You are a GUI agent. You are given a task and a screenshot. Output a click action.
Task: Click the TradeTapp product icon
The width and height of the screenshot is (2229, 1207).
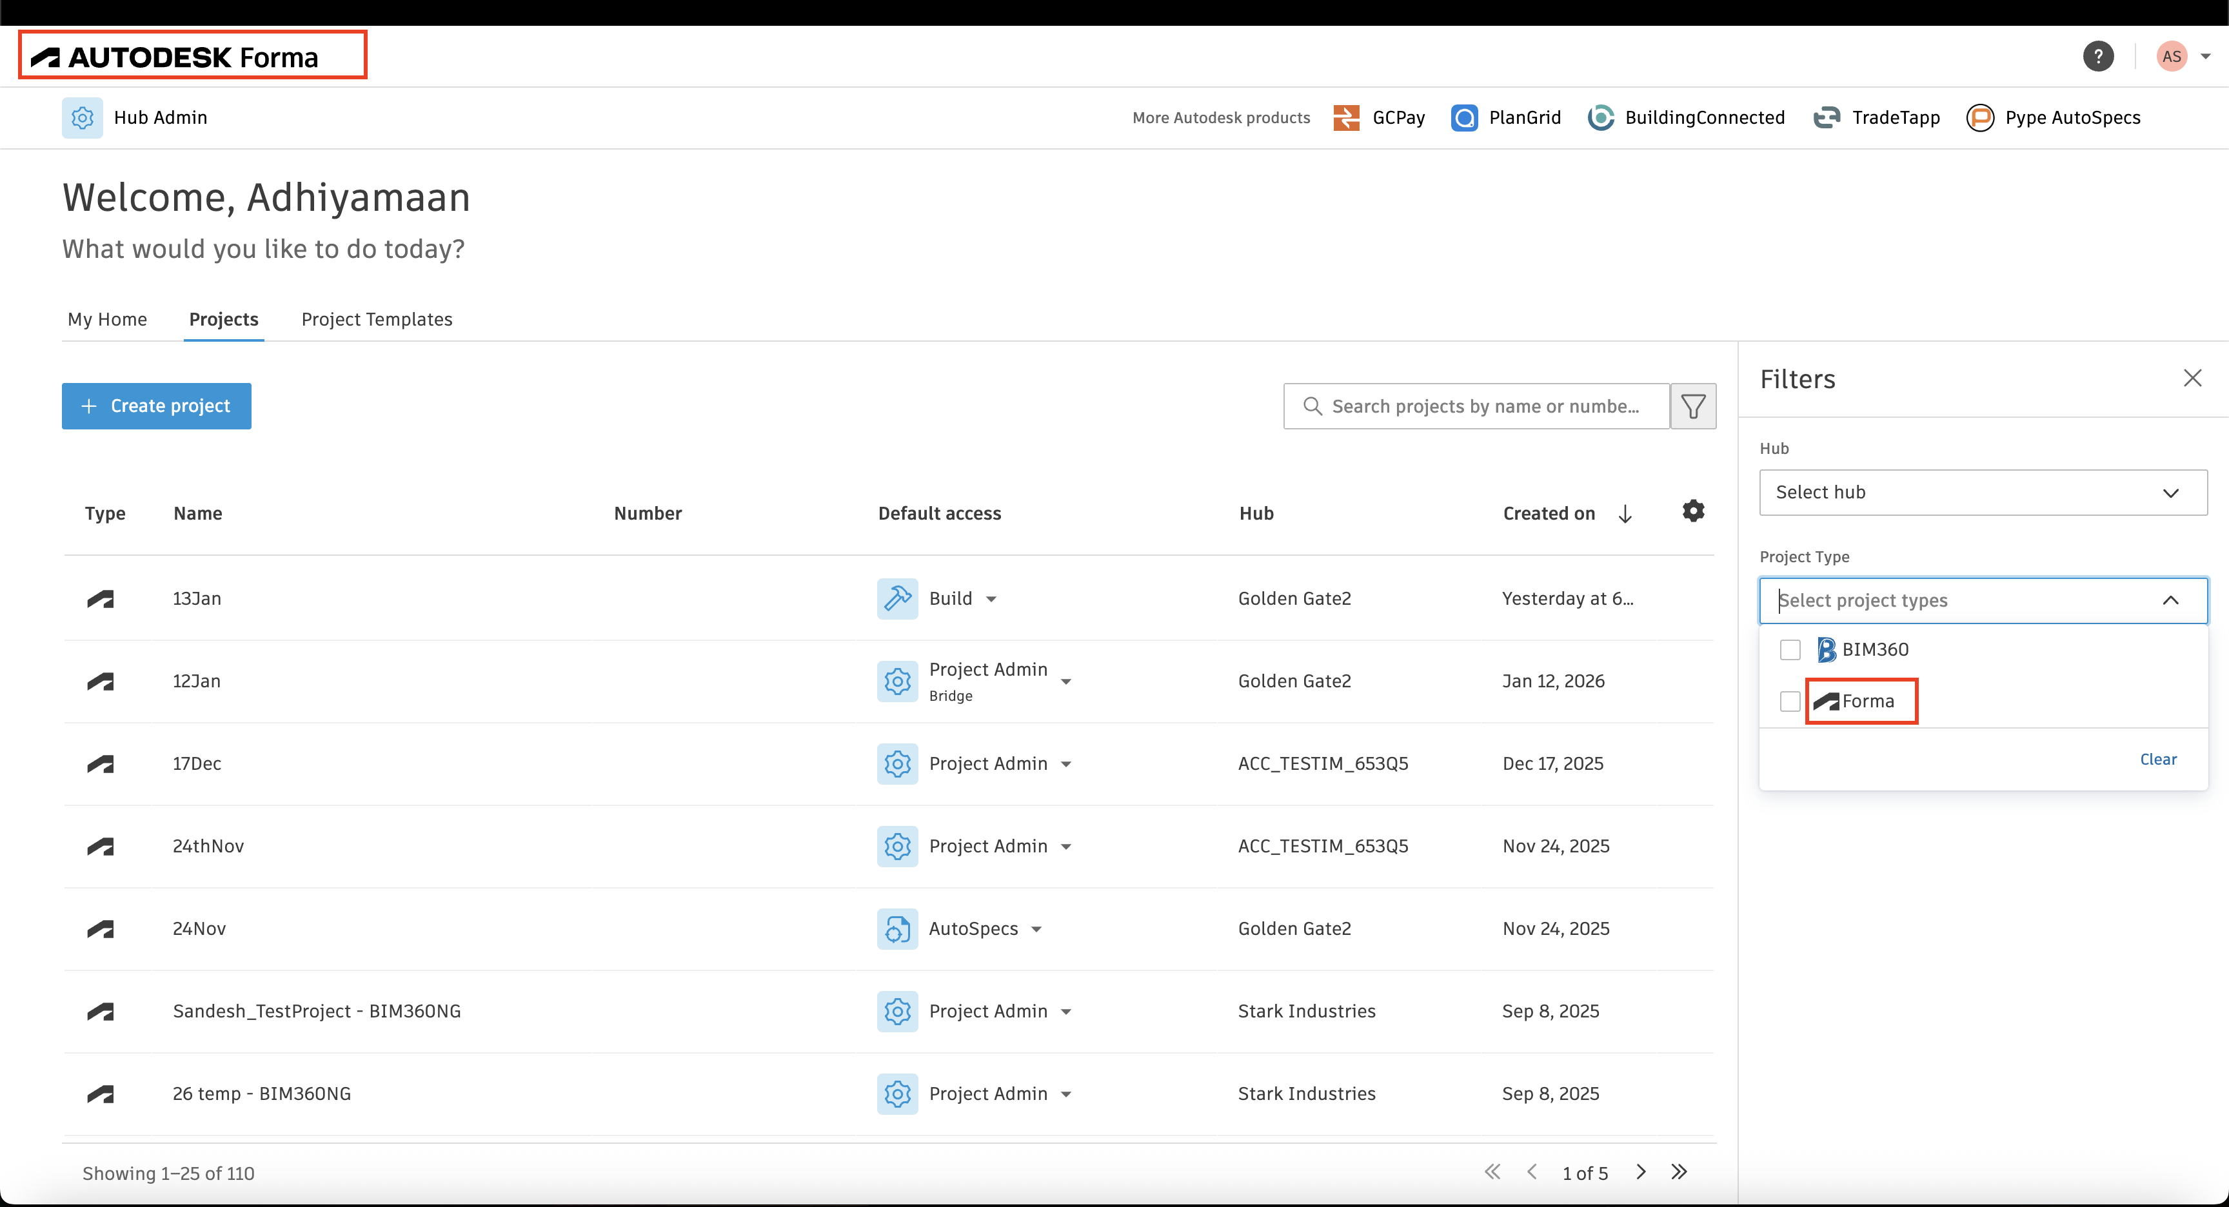click(x=1827, y=118)
